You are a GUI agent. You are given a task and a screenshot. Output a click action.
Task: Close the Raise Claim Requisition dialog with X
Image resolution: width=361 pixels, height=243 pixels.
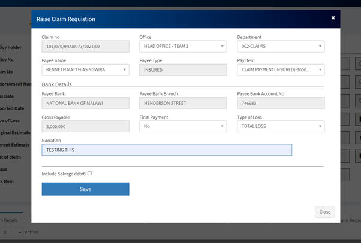pyautogui.click(x=333, y=18)
